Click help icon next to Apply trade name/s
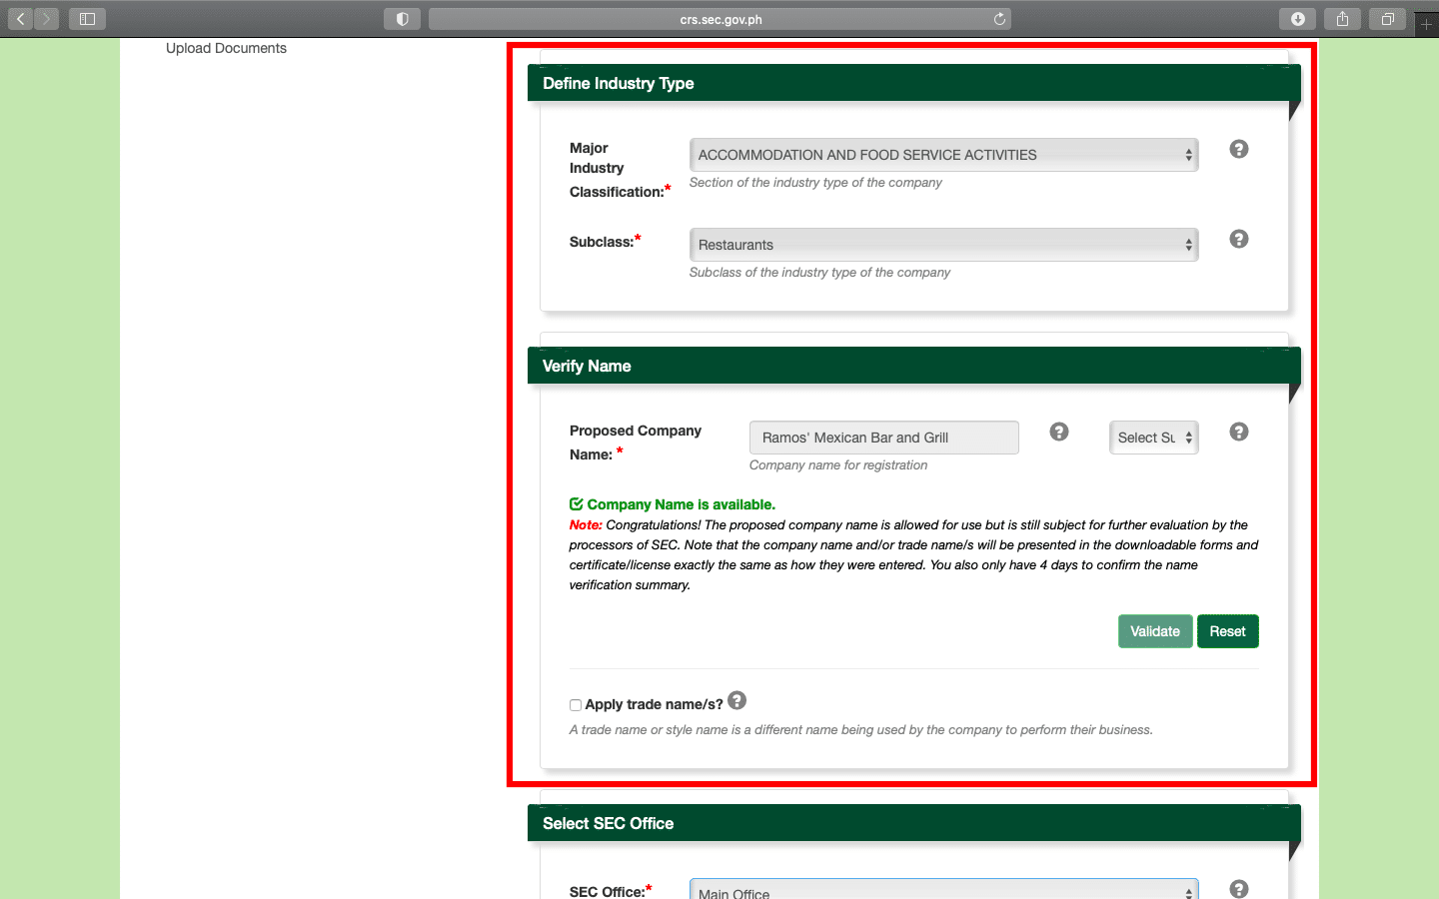The image size is (1439, 899). click(736, 701)
